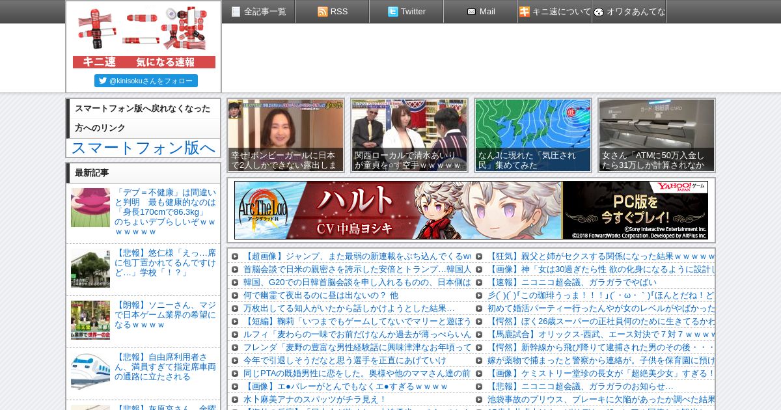Open 何で幽霊って夜出るのに link
781x410 pixels.
pos(321,295)
